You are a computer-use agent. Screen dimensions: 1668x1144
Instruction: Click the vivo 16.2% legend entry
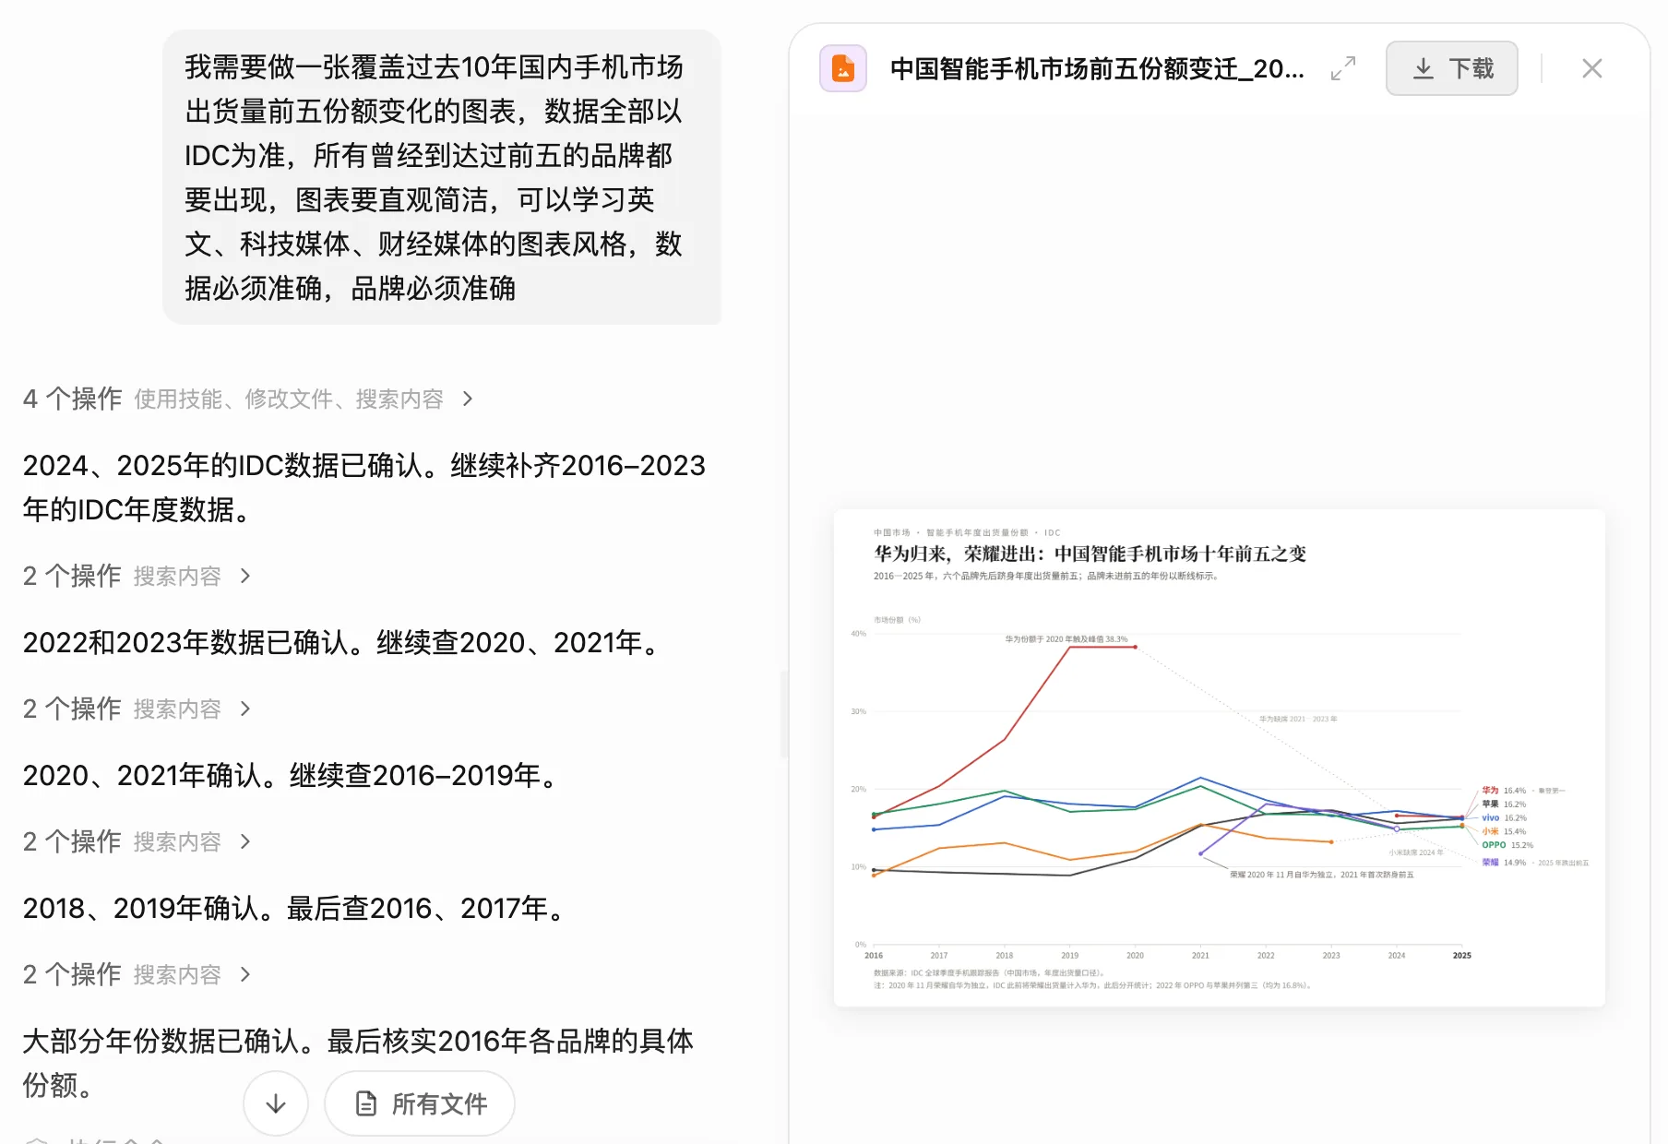(x=1504, y=817)
